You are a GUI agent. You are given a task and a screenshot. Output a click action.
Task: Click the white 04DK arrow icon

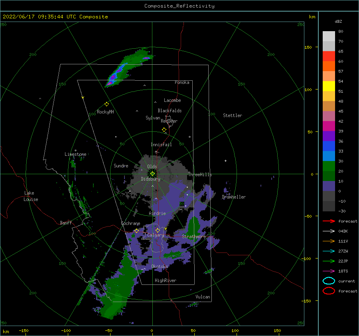(x=329, y=231)
